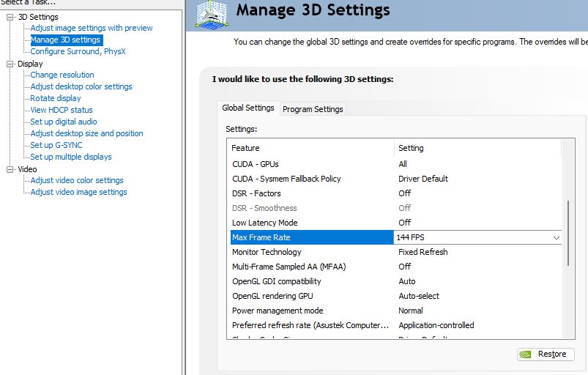Click the Restore button

(546, 354)
